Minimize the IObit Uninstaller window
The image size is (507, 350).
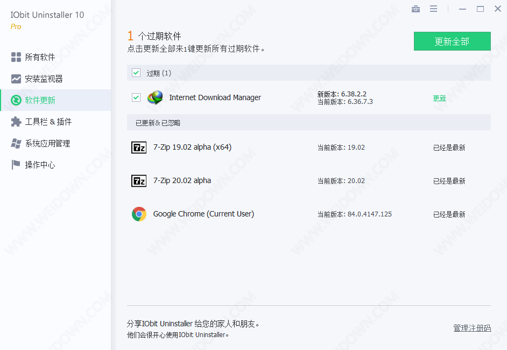462,9
